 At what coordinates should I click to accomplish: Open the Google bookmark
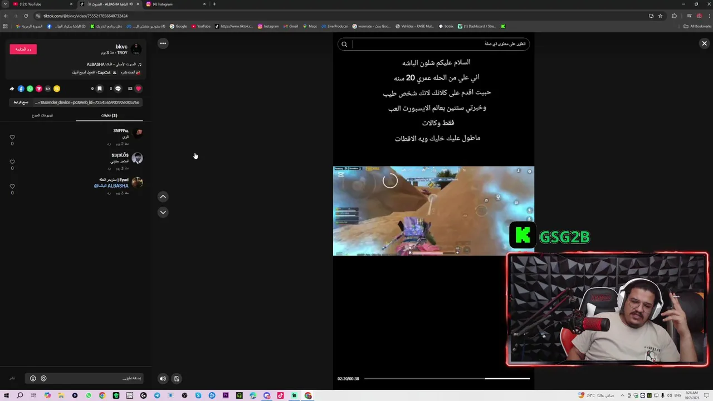(x=178, y=26)
